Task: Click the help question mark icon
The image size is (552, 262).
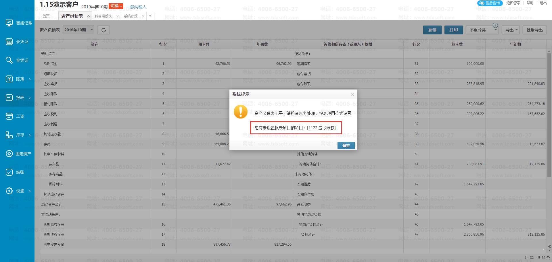Action: point(495,25)
